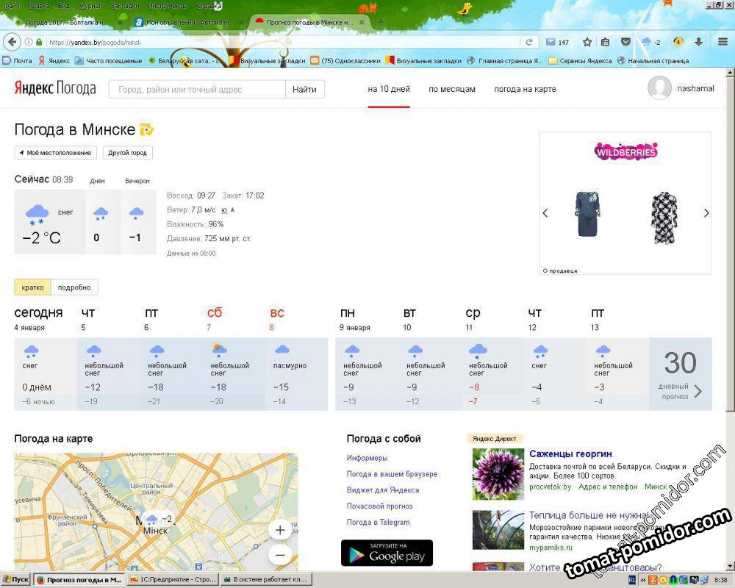Viewport: 735px width, 588px height.
Task: Switch forecast view to 'подробно'
Action: click(75, 287)
